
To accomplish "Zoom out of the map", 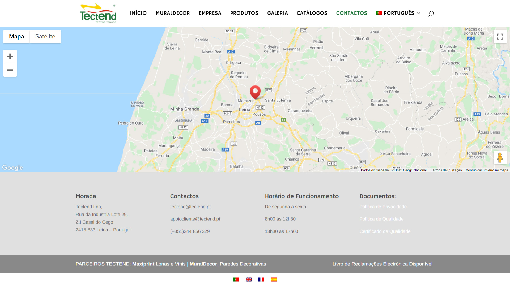I will point(10,70).
